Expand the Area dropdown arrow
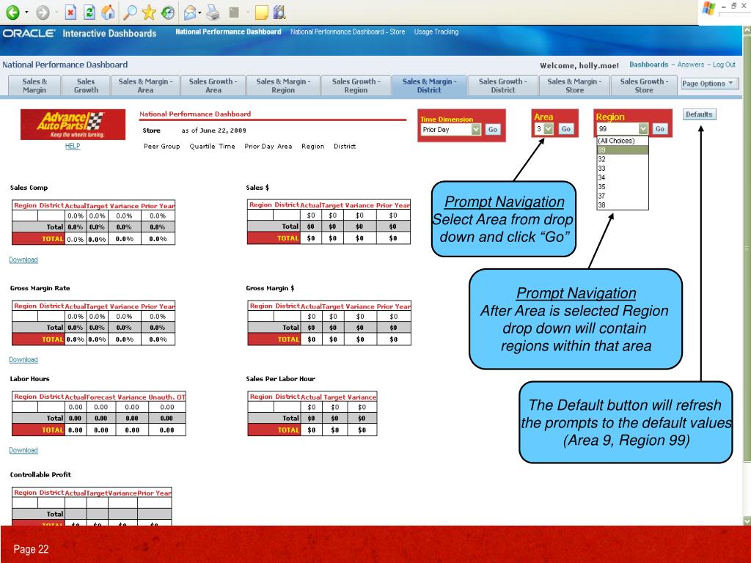This screenshot has height=563, width=751. 549,129
